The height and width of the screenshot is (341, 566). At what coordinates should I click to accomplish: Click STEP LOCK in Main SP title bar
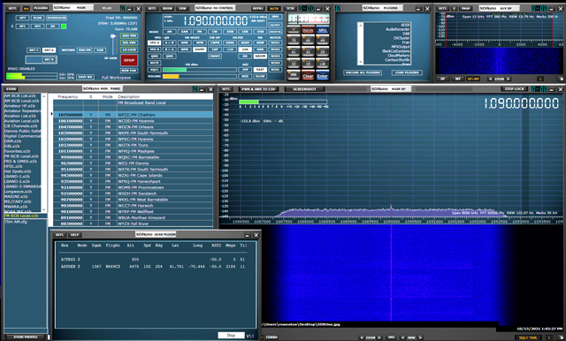(515, 88)
